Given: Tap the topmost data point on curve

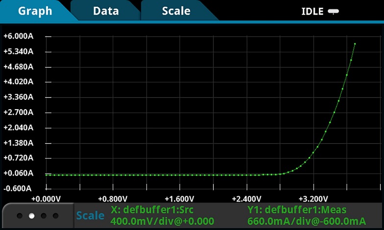Looking at the screenshot, I should (355, 44).
